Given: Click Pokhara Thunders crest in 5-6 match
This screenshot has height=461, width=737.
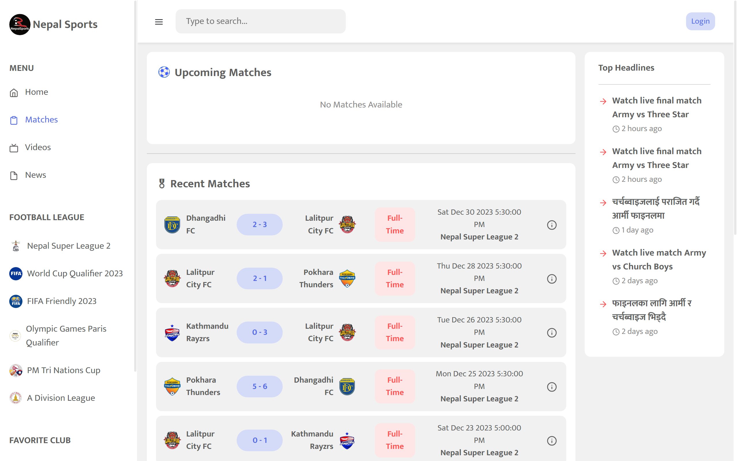Looking at the screenshot, I should pyautogui.click(x=172, y=386).
